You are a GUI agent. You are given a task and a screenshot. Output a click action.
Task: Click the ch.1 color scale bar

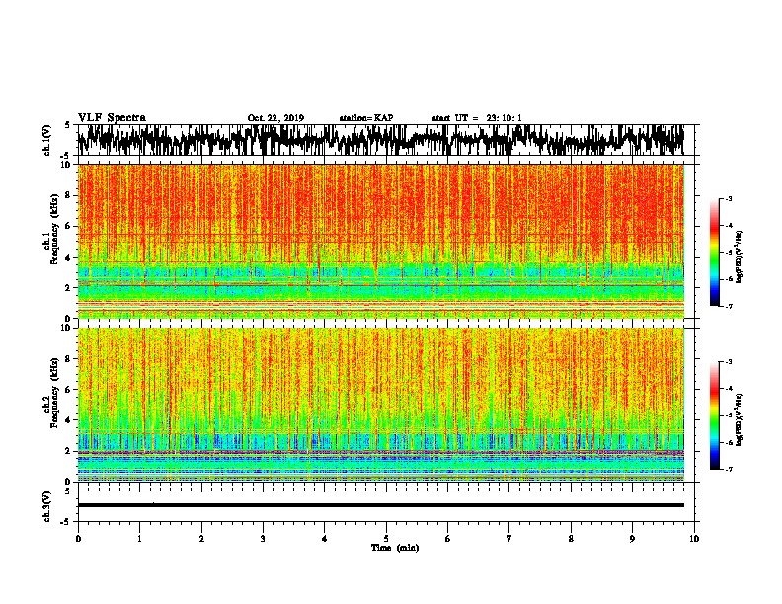715,253
